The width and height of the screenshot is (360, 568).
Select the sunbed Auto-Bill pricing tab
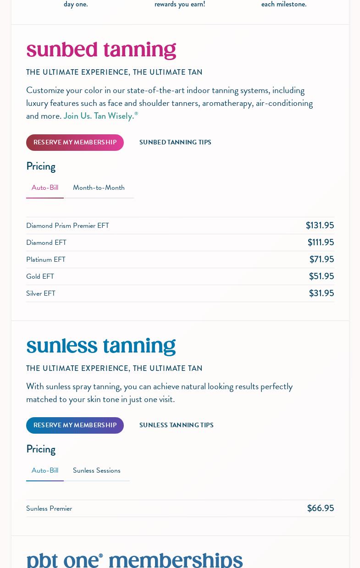45,188
